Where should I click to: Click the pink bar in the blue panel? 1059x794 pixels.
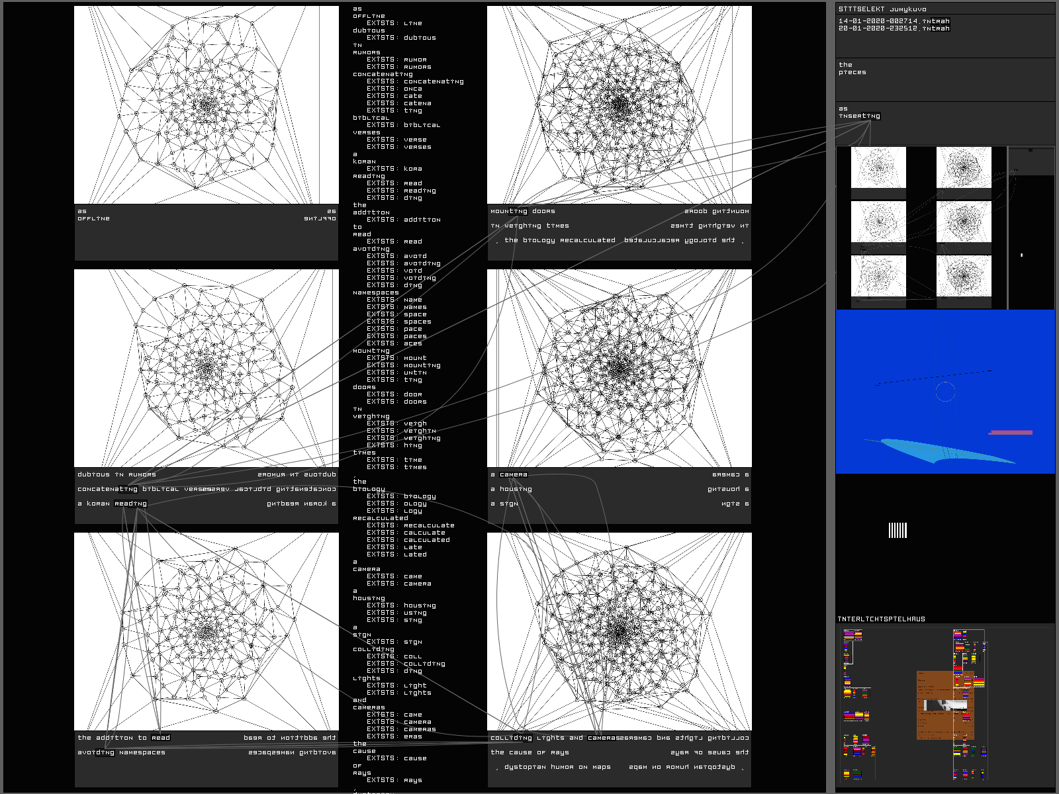click(x=1010, y=433)
